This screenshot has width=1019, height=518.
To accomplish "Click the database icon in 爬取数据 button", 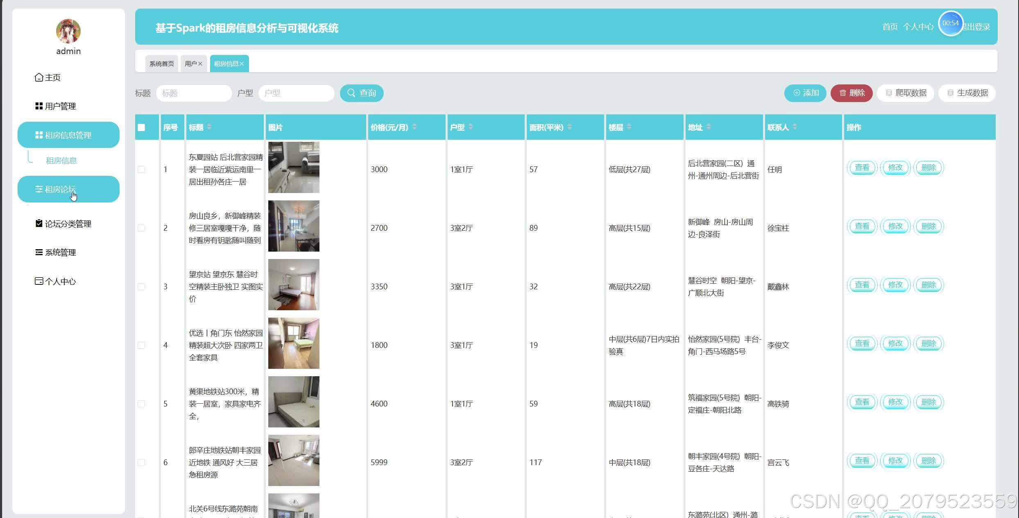I will [889, 93].
